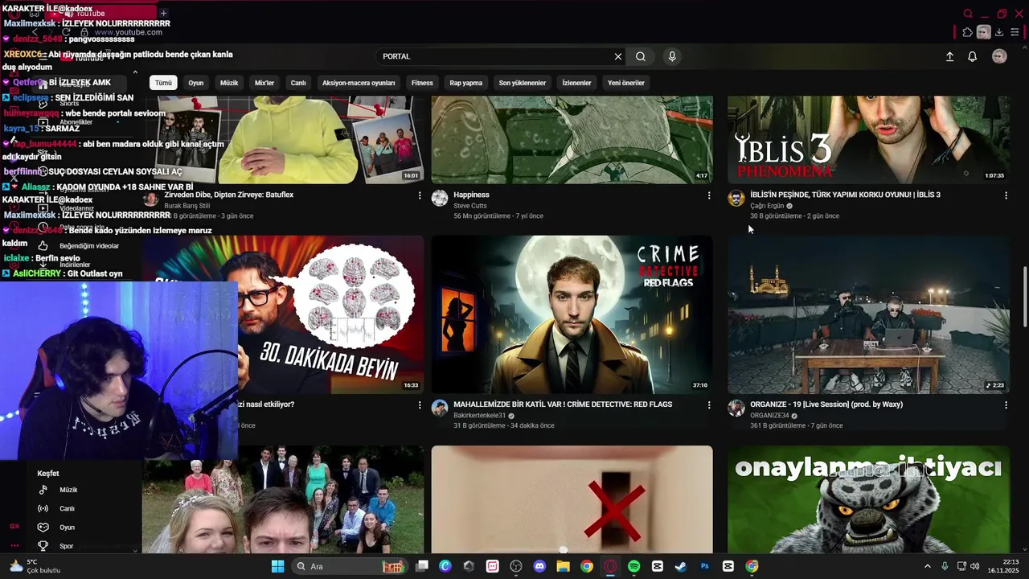
Task: Clear the PORTAL search query with X
Action: point(618,56)
